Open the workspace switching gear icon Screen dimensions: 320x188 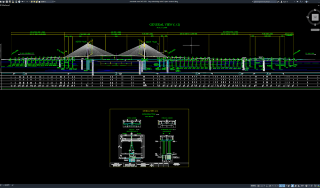pos(306,186)
